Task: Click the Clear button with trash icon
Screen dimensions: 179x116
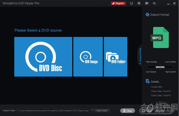Action: point(127,111)
